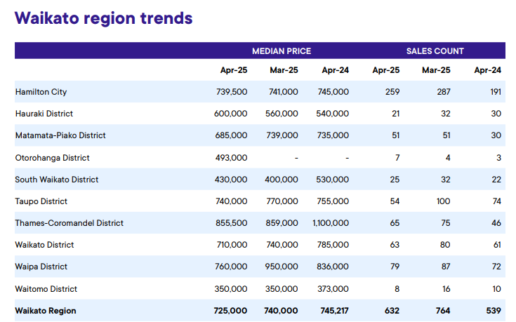Click the Hamilton City row label
516x322 pixels.
click(x=41, y=92)
